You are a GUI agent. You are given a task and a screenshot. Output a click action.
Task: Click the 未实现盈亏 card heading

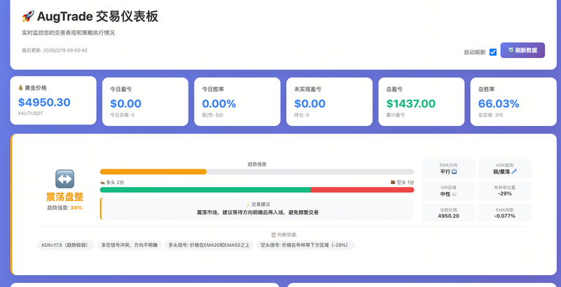point(308,89)
